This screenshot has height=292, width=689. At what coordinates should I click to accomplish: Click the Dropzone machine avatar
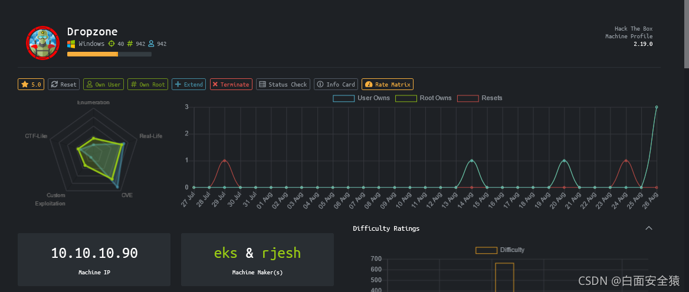pyautogui.click(x=42, y=43)
